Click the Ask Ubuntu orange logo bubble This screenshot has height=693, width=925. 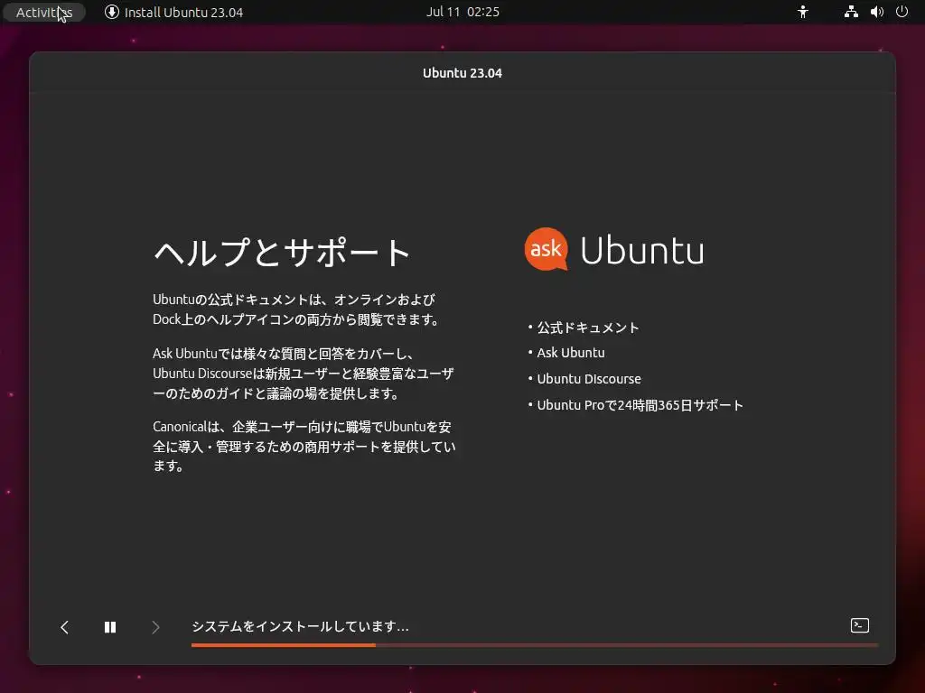pyautogui.click(x=547, y=249)
